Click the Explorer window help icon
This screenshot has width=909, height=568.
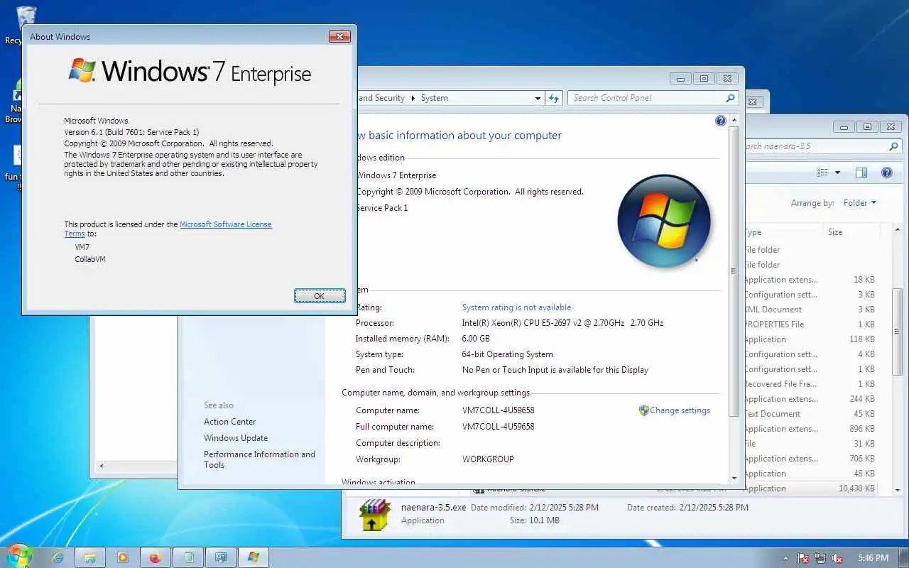click(x=886, y=173)
